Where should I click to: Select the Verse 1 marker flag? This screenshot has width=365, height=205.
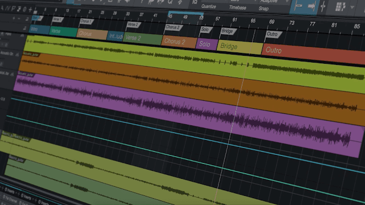point(57,19)
